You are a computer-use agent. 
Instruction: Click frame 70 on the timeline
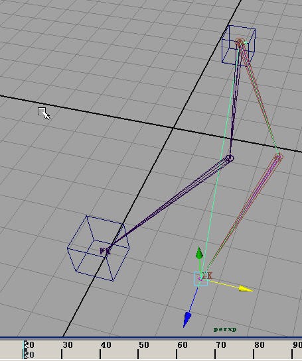pyautogui.click(x=220, y=345)
